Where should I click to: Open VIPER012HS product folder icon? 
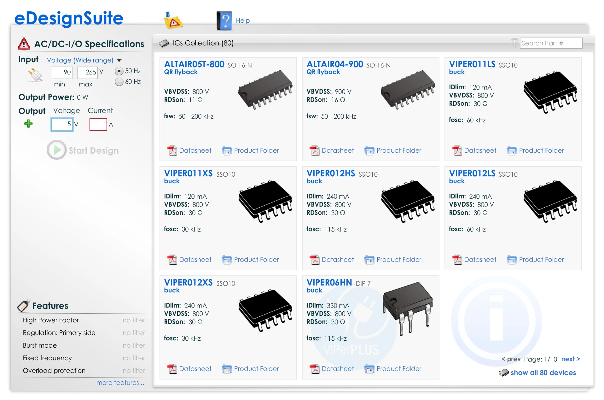(x=369, y=260)
